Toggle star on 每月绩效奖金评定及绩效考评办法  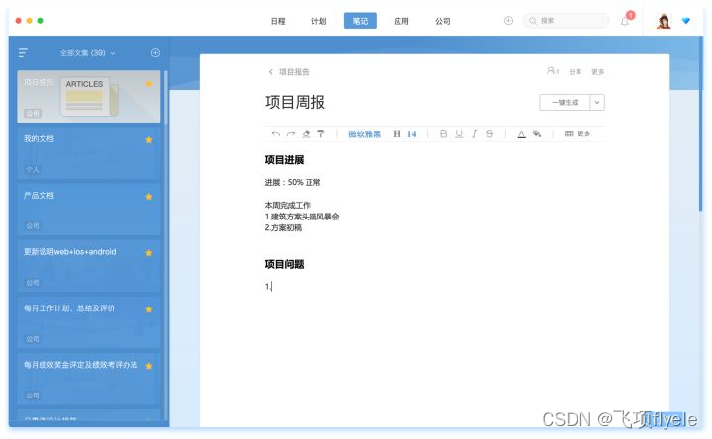tap(149, 366)
